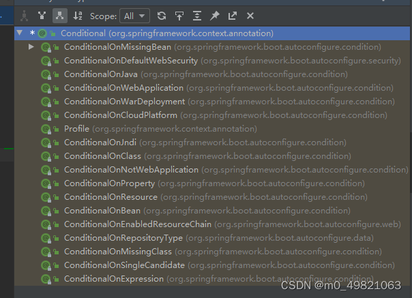412x298 pixels.
Task: Click annotation icon beside ConditionalOnClass
Action: [x=46, y=157]
